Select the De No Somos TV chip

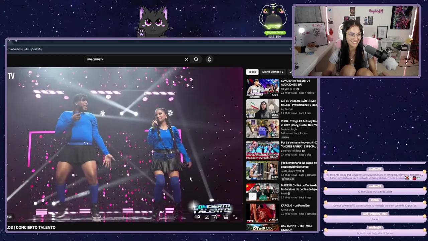coord(273,72)
